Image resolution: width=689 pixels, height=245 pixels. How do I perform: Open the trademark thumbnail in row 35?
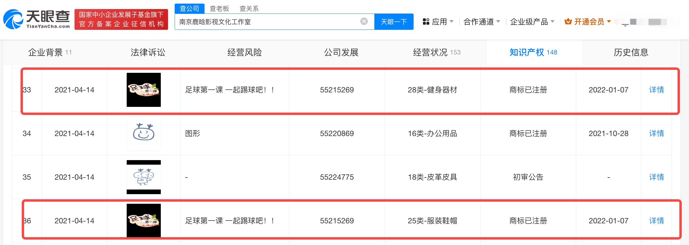(144, 177)
